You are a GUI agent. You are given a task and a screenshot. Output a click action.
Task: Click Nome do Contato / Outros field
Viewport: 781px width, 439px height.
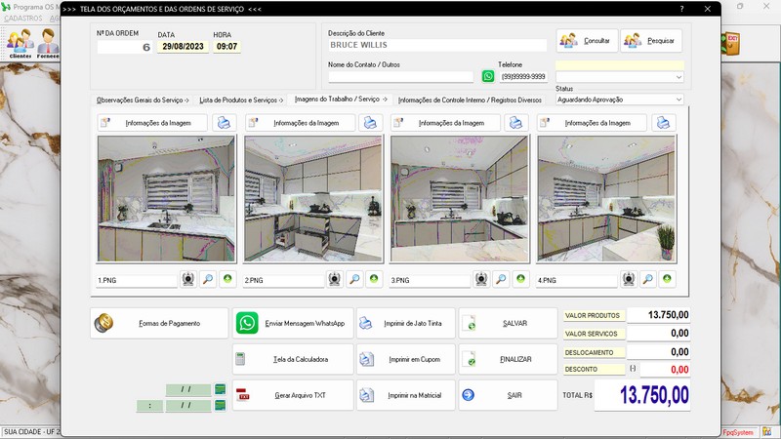pyautogui.click(x=400, y=77)
